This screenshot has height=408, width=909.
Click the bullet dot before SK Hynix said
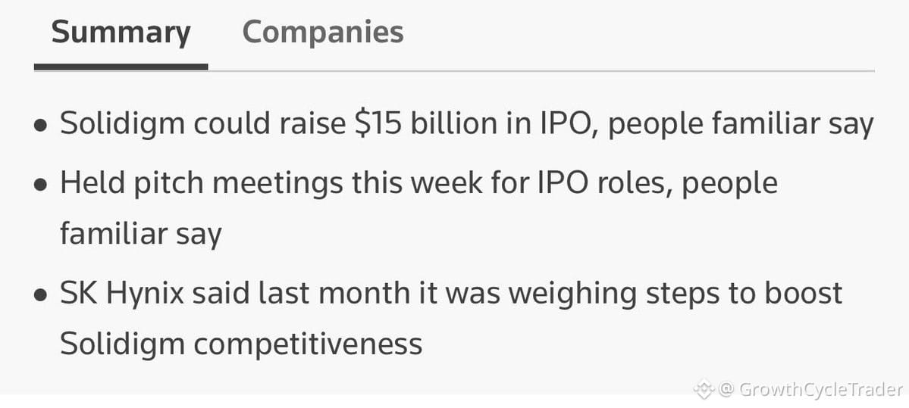click(x=40, y=295)
